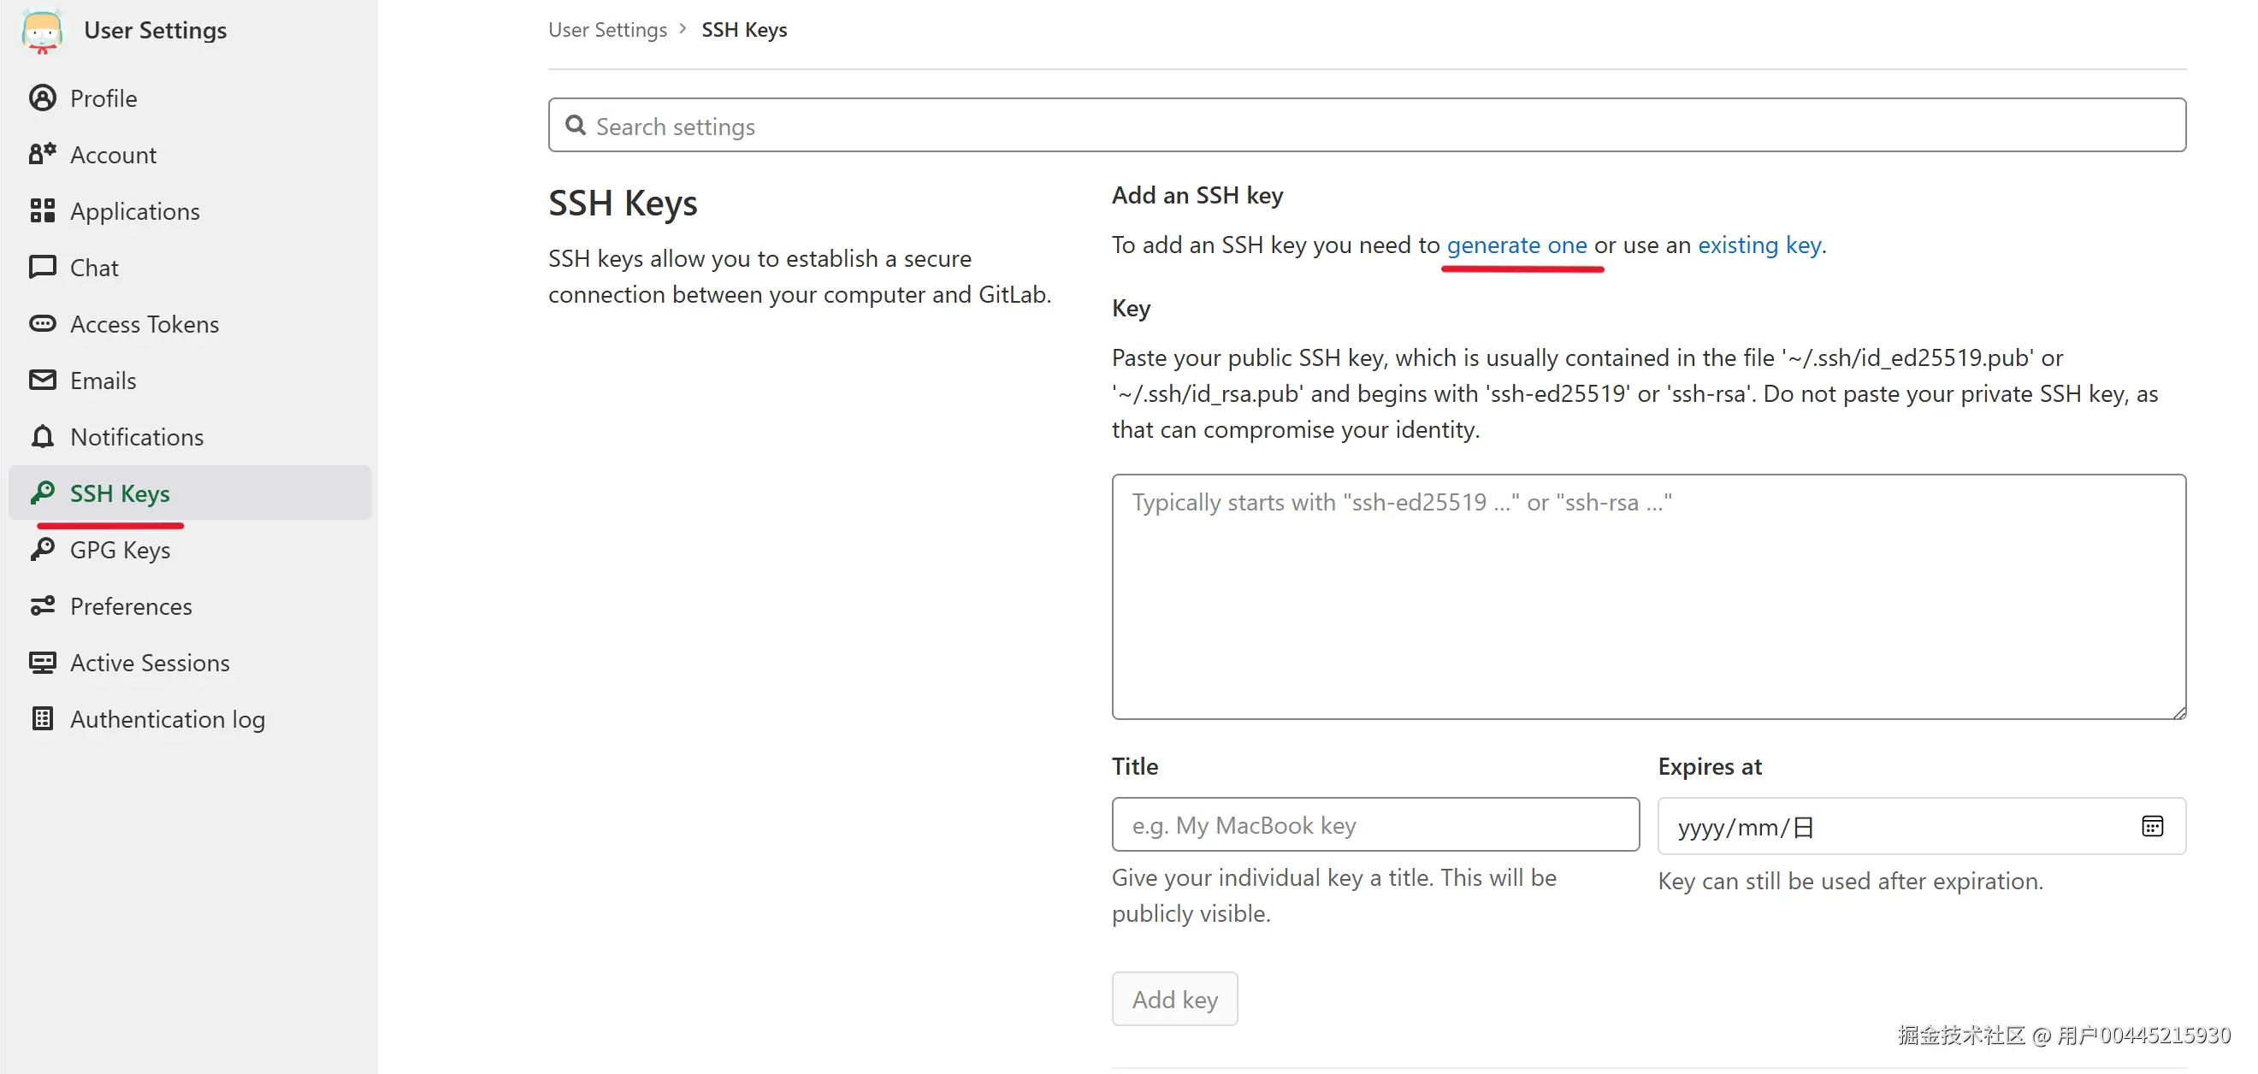This screenshot has width=2258, height=1074.
Task: Click the Applications grid icon
Action: tap(42, 211)
